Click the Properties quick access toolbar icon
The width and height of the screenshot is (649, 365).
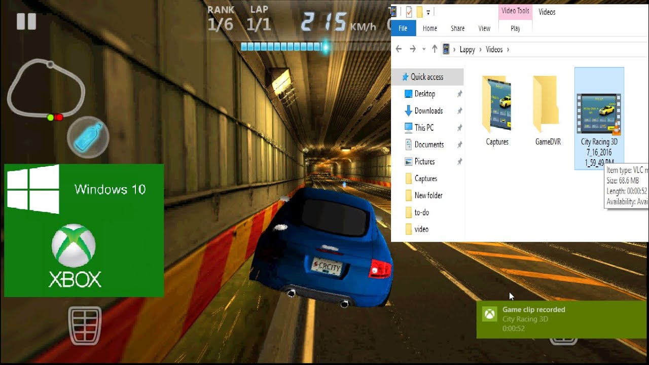coord(409,12)
